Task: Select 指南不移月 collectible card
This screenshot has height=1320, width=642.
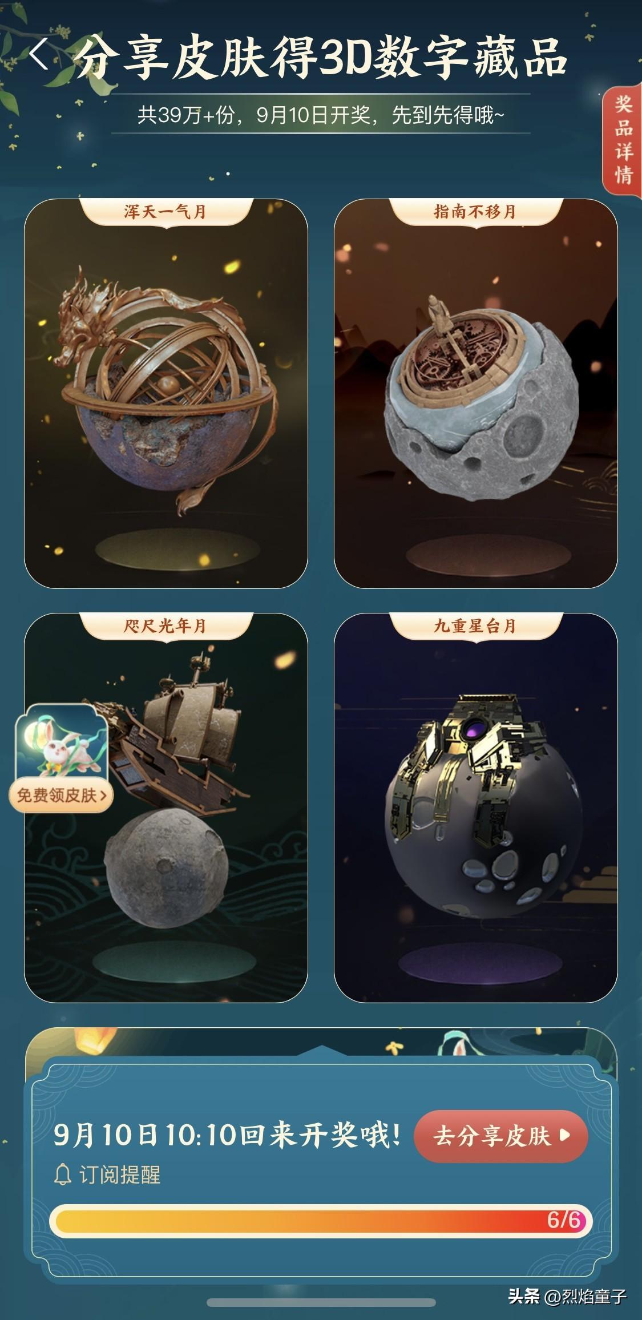Action: click(475, 393)
